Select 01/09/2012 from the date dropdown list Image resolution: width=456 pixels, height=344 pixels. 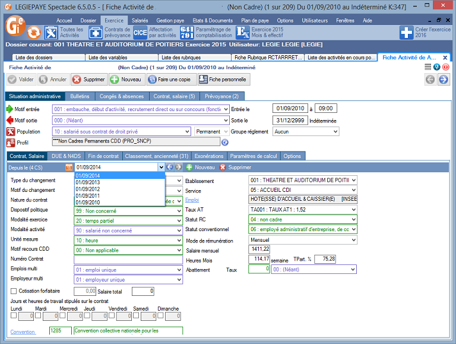pos(87,189)
